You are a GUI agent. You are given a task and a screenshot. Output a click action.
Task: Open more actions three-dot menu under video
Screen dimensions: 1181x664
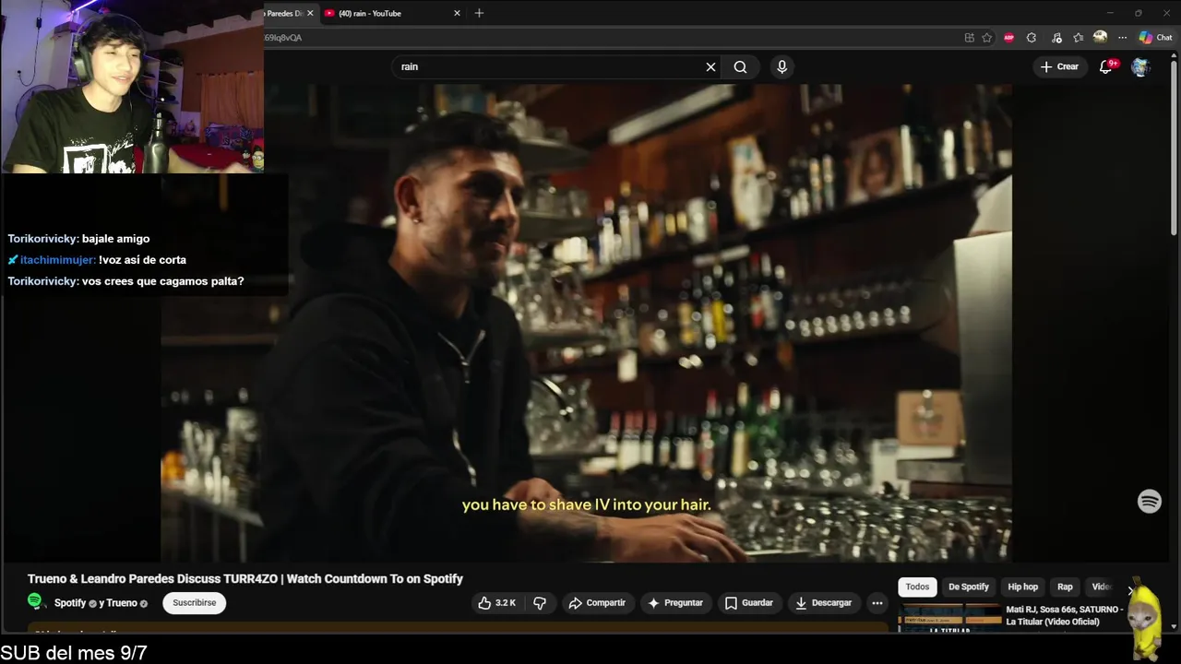(877, 602)
